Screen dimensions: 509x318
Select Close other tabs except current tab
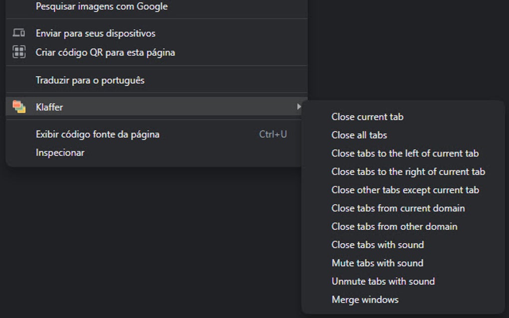click(x=404, y=190)
